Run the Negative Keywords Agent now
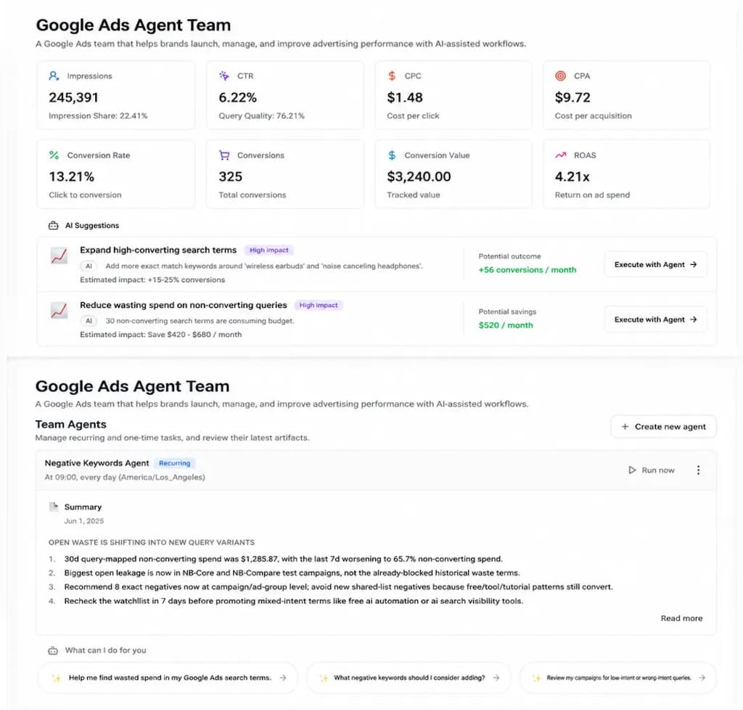This screenshot has height=710, width=743. [652, 470]
